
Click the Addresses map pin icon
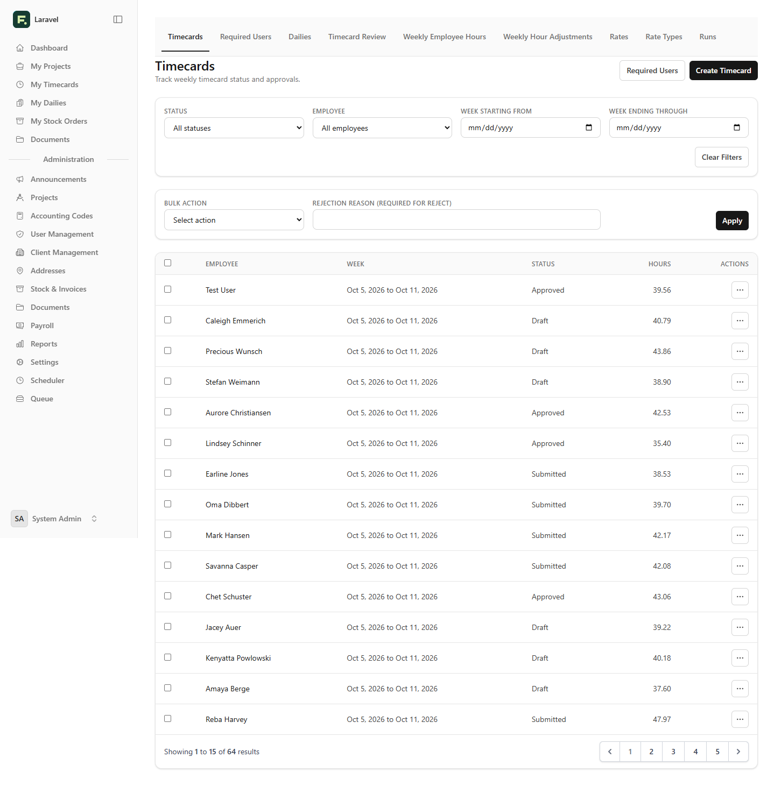[x=20, y=271]
